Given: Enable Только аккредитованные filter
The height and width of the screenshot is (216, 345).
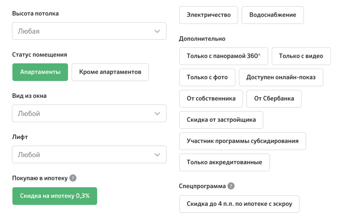Looking at the screenshot, I should pyautogui.click(x=225, y=162).
